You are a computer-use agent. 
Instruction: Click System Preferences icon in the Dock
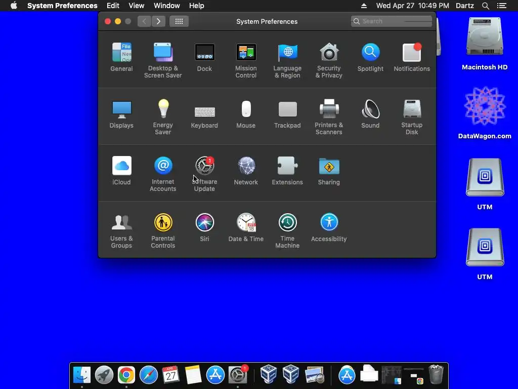[x=238, y=375]
